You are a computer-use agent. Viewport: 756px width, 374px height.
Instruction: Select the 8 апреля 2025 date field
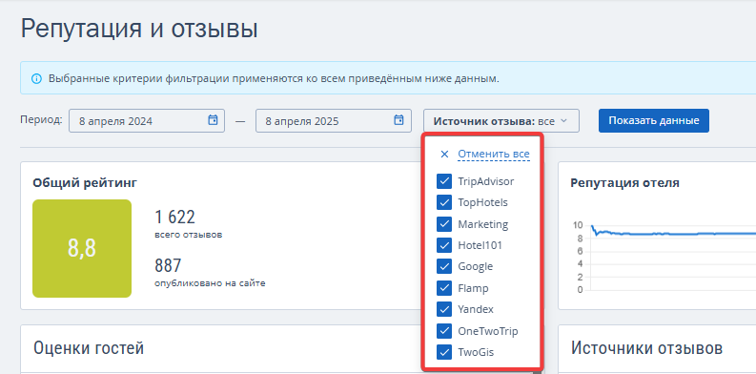tap(333, 120)
